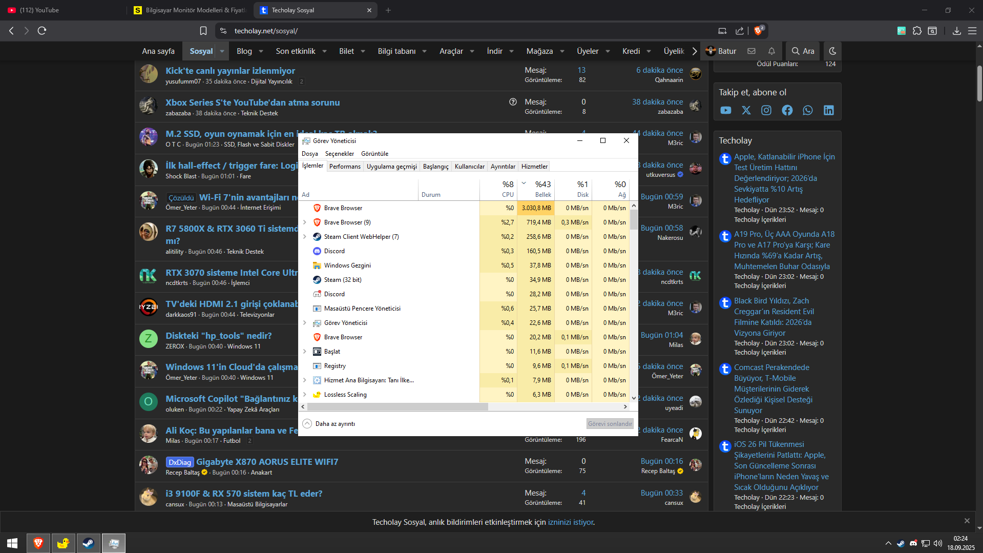Click the volume speaker tray icon
The height and width of the screenshot is (553, 983).
pyautogui.click(x=938, y=543)
